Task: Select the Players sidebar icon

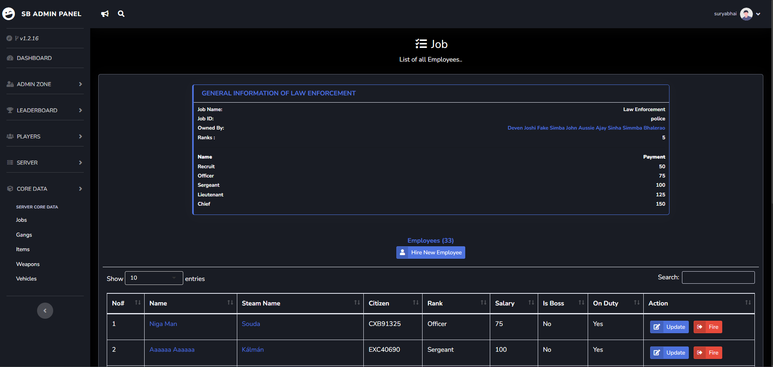Action: (x=9, y=136)
